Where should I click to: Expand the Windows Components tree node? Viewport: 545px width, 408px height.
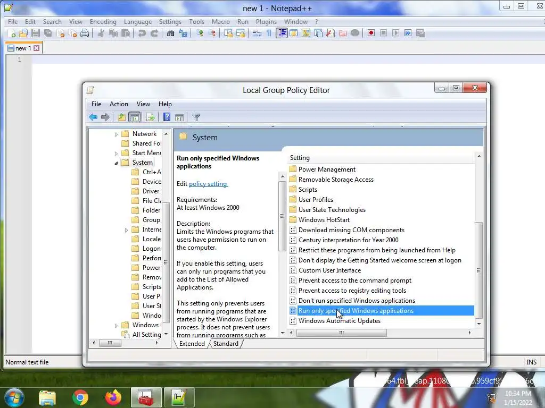coord(116,326)
